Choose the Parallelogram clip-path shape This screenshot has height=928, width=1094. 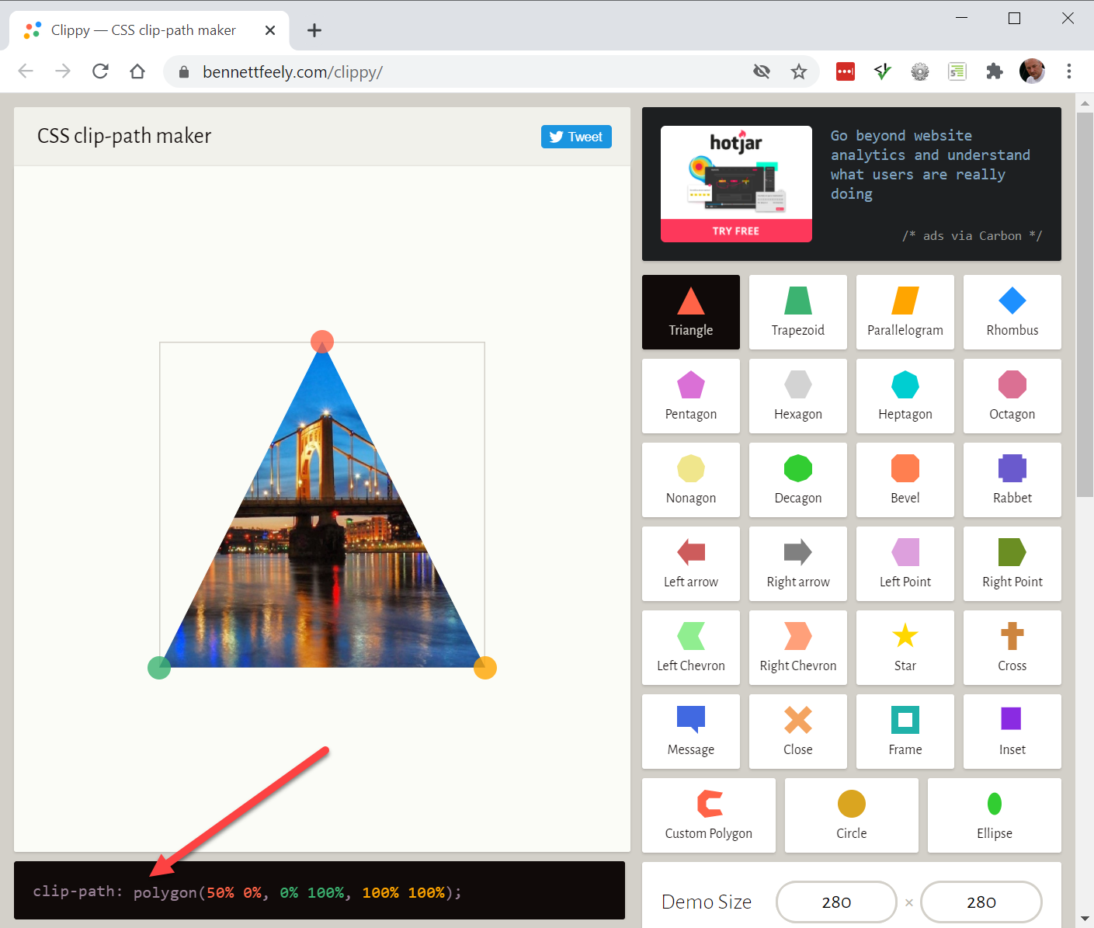[905, 312]
